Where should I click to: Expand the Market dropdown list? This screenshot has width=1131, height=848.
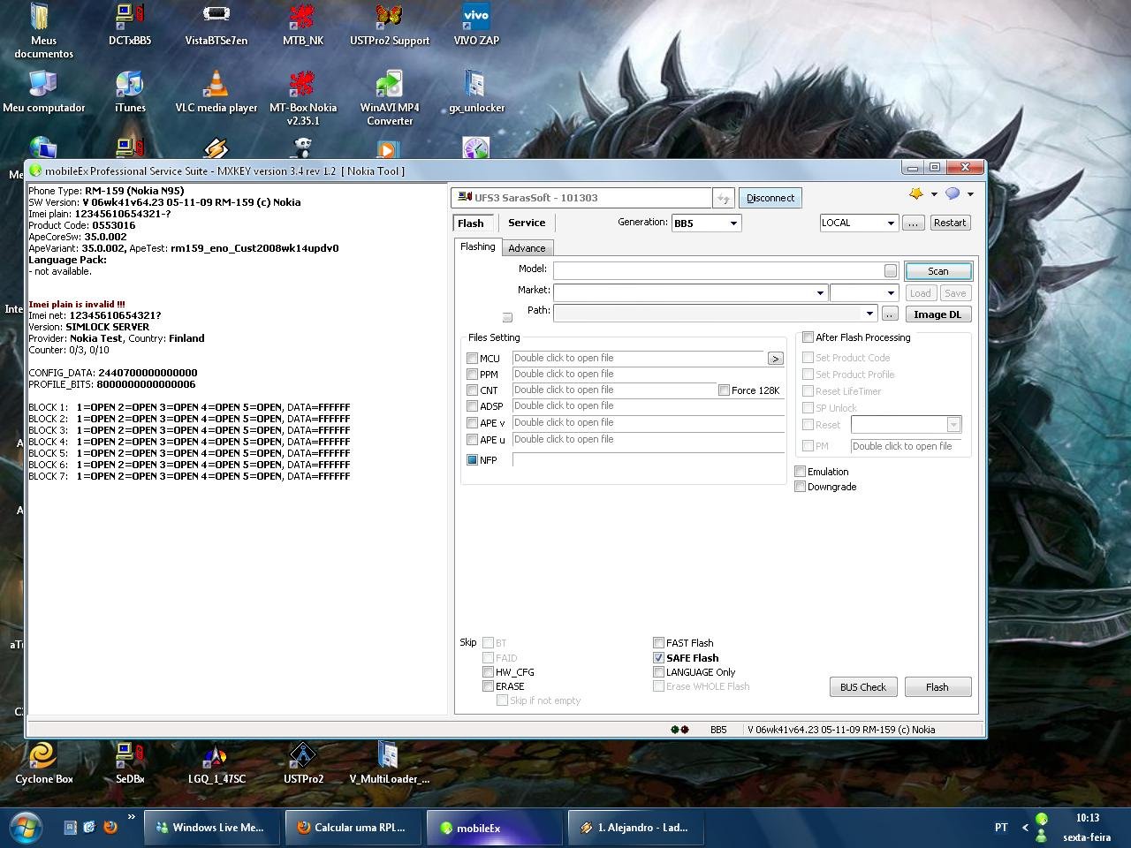(819, 292)
